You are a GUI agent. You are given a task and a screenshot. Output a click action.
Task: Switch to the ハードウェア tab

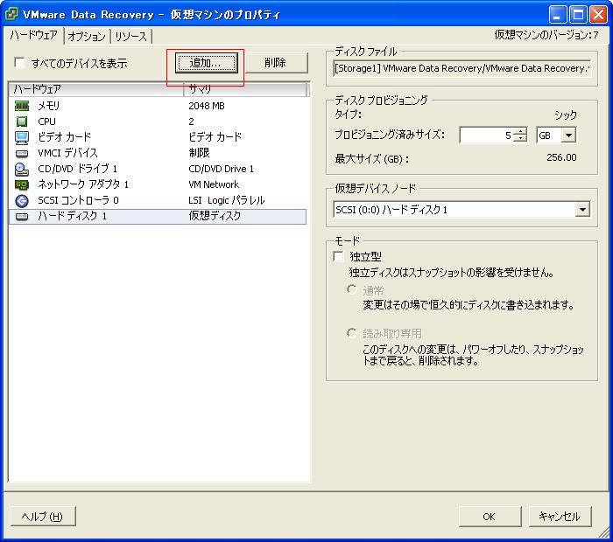pyautogui.click(x=34, y=35)
